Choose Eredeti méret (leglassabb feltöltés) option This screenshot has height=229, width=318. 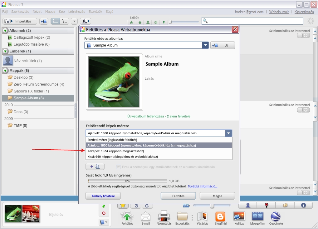[159, 140]
